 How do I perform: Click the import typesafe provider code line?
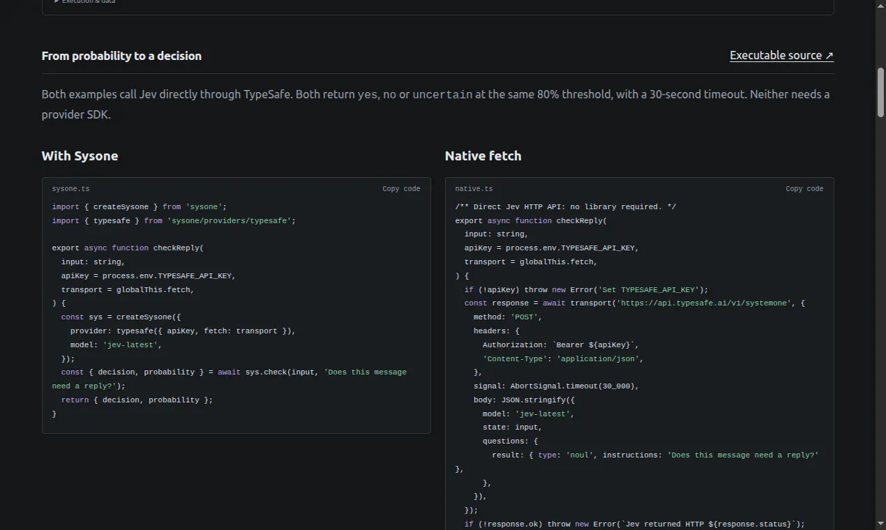pyautogui.click(x=174, y=220)
